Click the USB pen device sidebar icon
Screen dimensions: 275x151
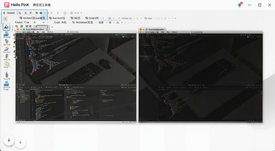(x=7, y=75)
